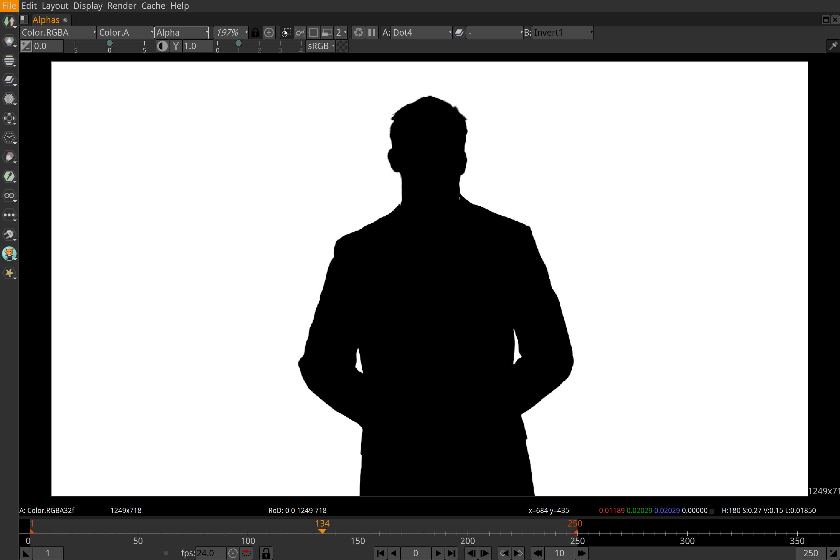Image resolution: width=840 pixels, height=560 pixels.
Task: Jump to the last frame
Action: coord(452,553)
